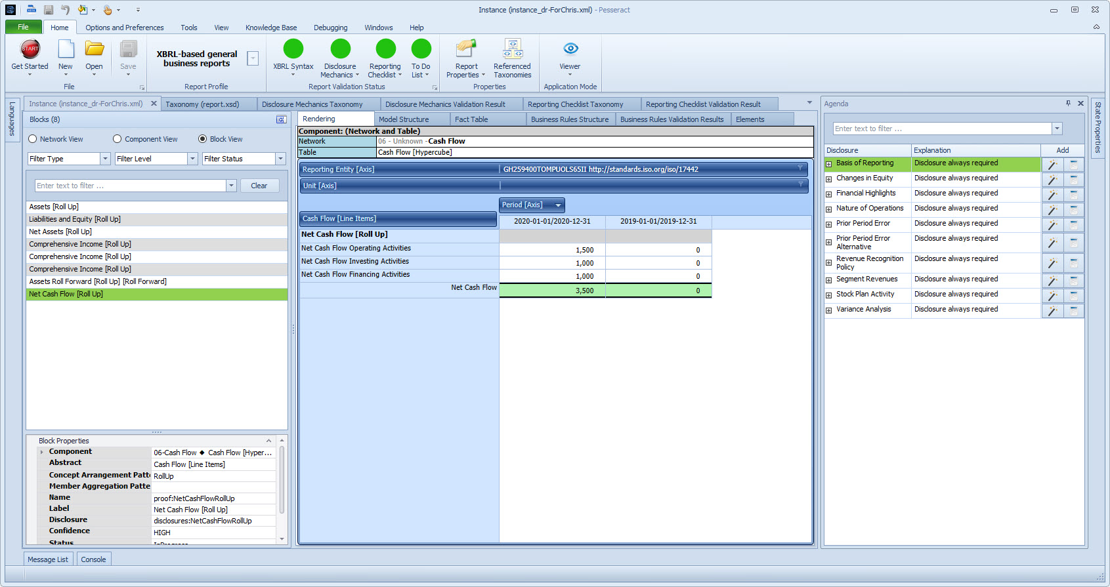Close the Instance document tab
The image size is (1110, 587).
tap(154, 104)
